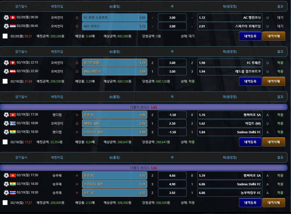Tick the checkbox for the 200,000원 bet slip
291x214 pixels.
pos(5,203)
